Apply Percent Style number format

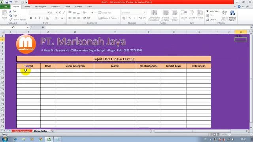click(130, 18)
